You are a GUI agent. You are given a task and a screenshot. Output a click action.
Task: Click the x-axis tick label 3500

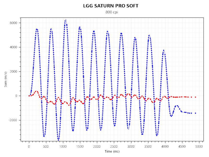148,147
